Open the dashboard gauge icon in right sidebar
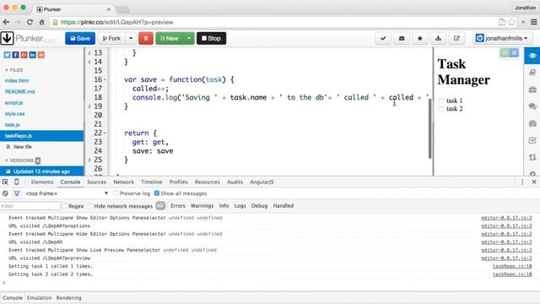Screen dimensions: 540x304 [x=532, y=123]
